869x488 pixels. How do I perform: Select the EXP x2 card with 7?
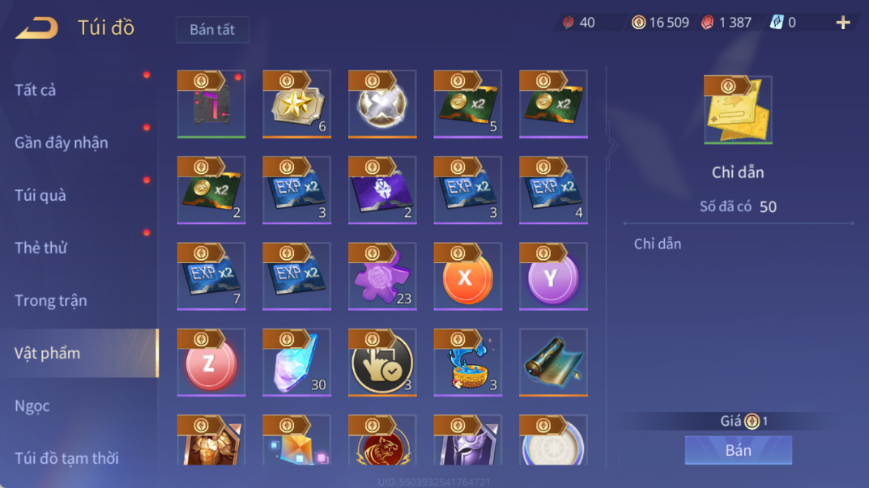click(211, 276)
